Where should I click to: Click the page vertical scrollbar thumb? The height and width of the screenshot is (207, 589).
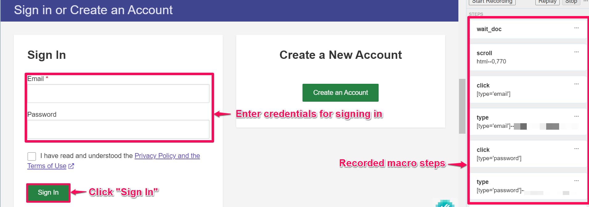pyautogui.click(x=462, y=106)
